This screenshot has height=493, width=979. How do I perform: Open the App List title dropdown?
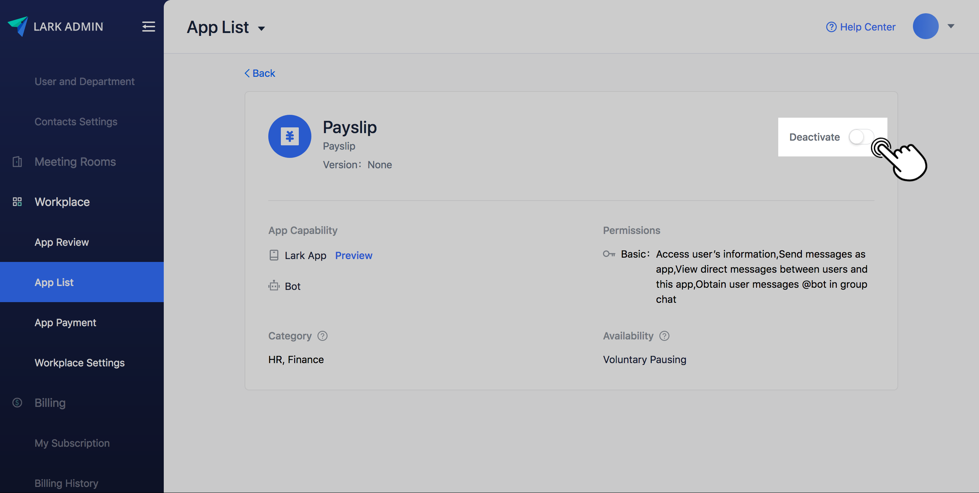[x=261, y=28]
